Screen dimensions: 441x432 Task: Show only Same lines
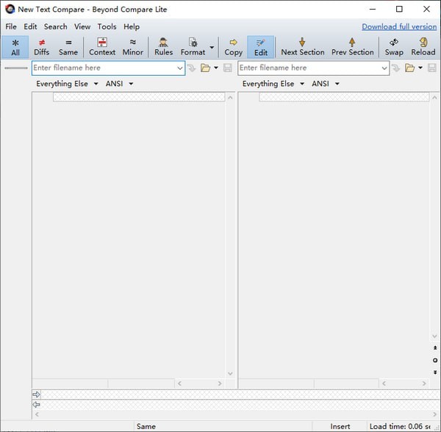point(68,47)
